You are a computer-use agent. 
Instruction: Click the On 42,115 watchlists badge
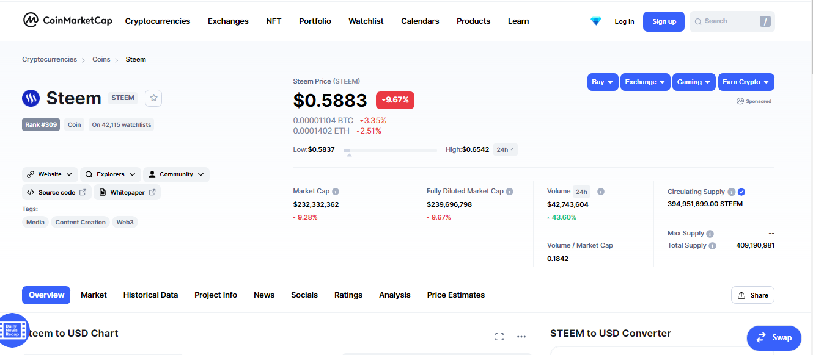coord(122,124)
